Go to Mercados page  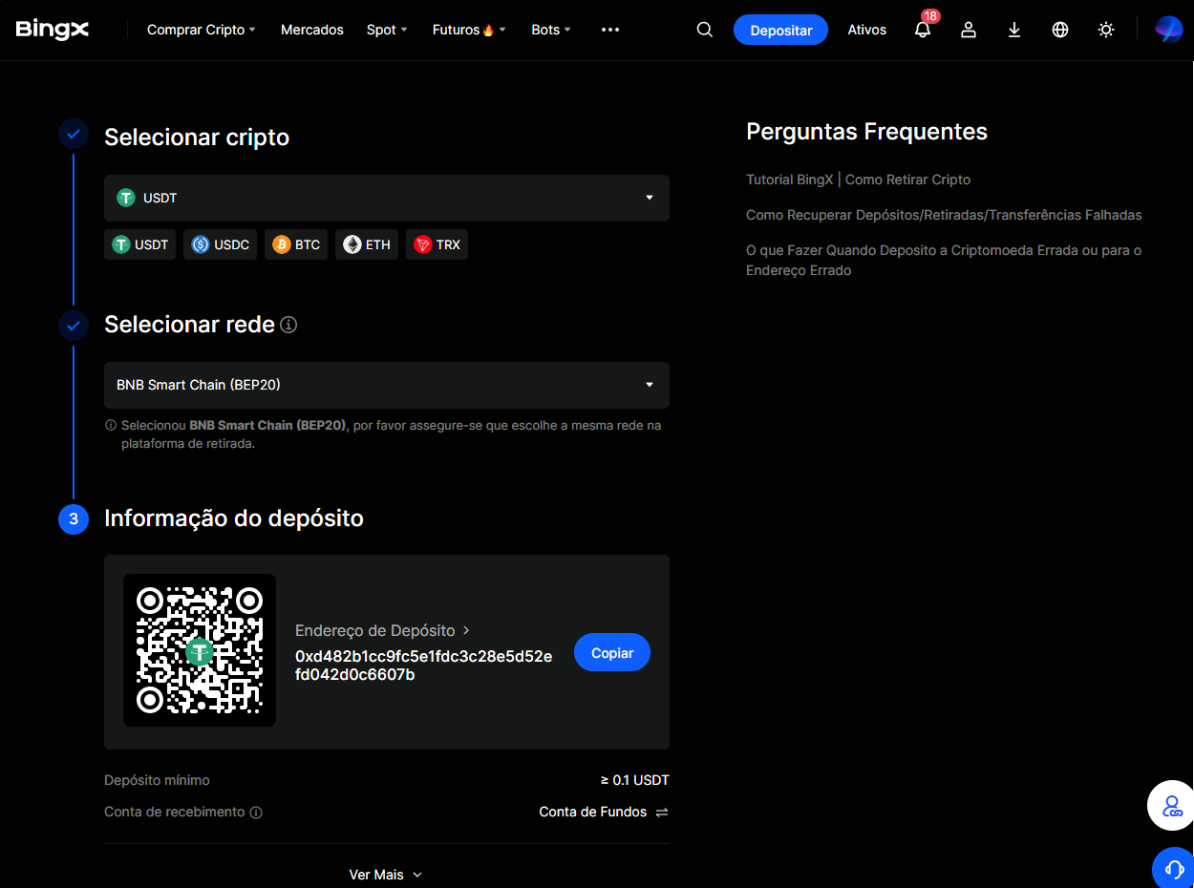(x=312, y=30)
